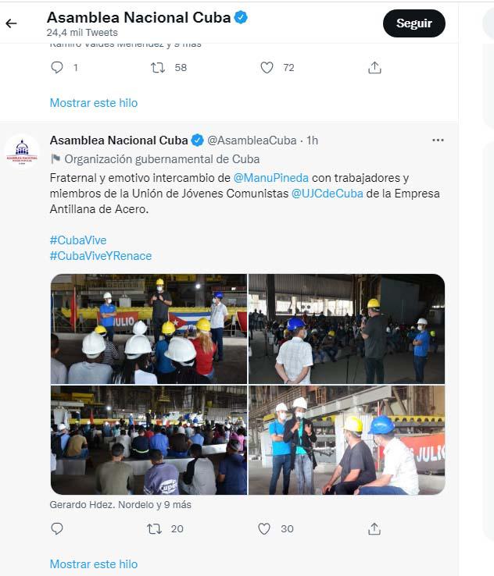View bottom-right photo with blue helmet man
The image size is (494, 576).
click(346, 440)
